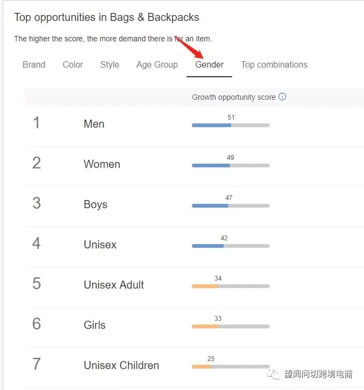
Task: Click the Growth opportunity score column header
Action: coord(234,97)
